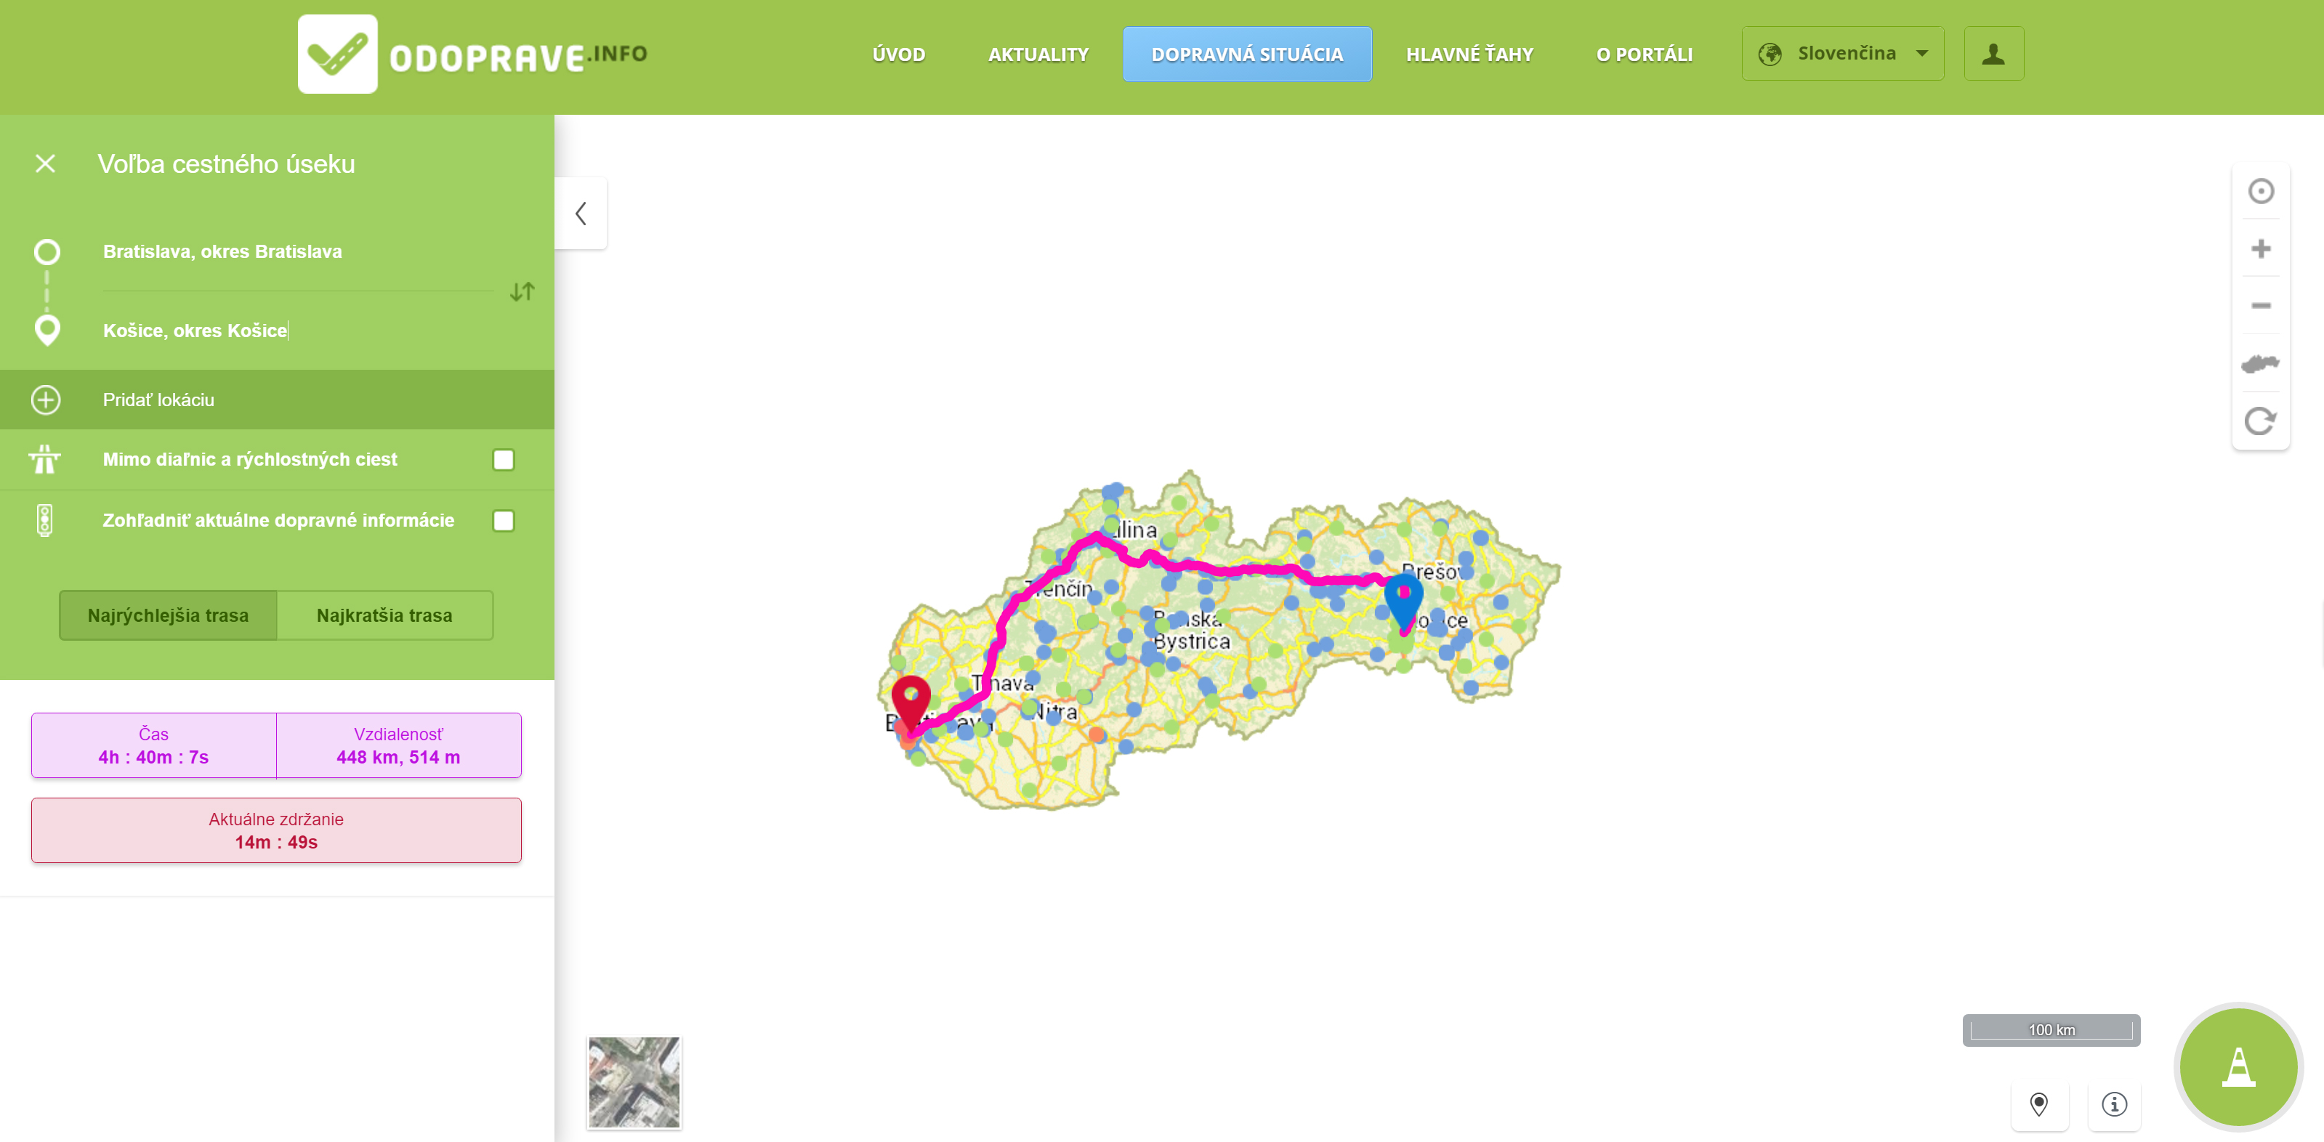This screenshot has width=2324, height=1142.
Task: Select Najrýchlejšia trasa button
Action: point(168,615)
